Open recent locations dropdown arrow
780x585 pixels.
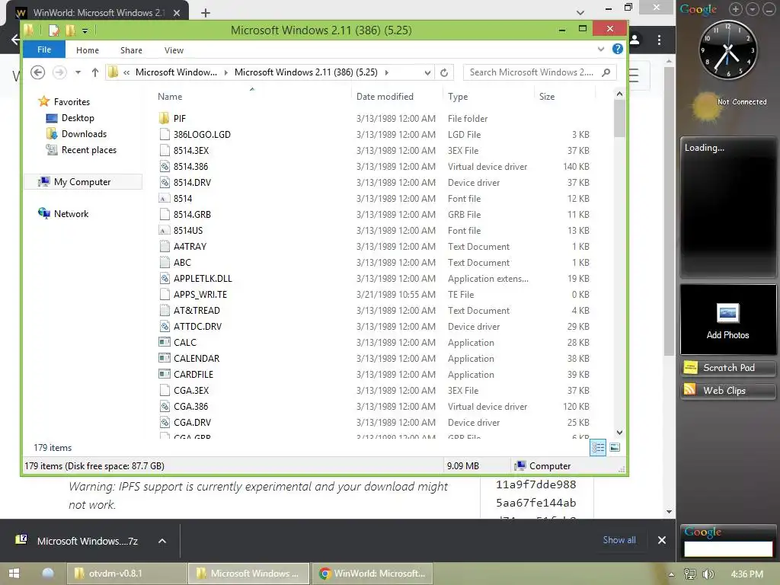78,72
